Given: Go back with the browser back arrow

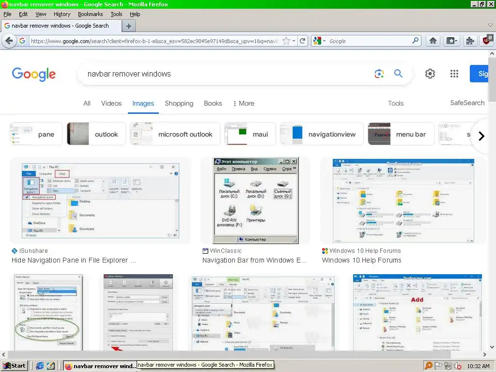Looking at the screenshot, I should pos(10,41).
